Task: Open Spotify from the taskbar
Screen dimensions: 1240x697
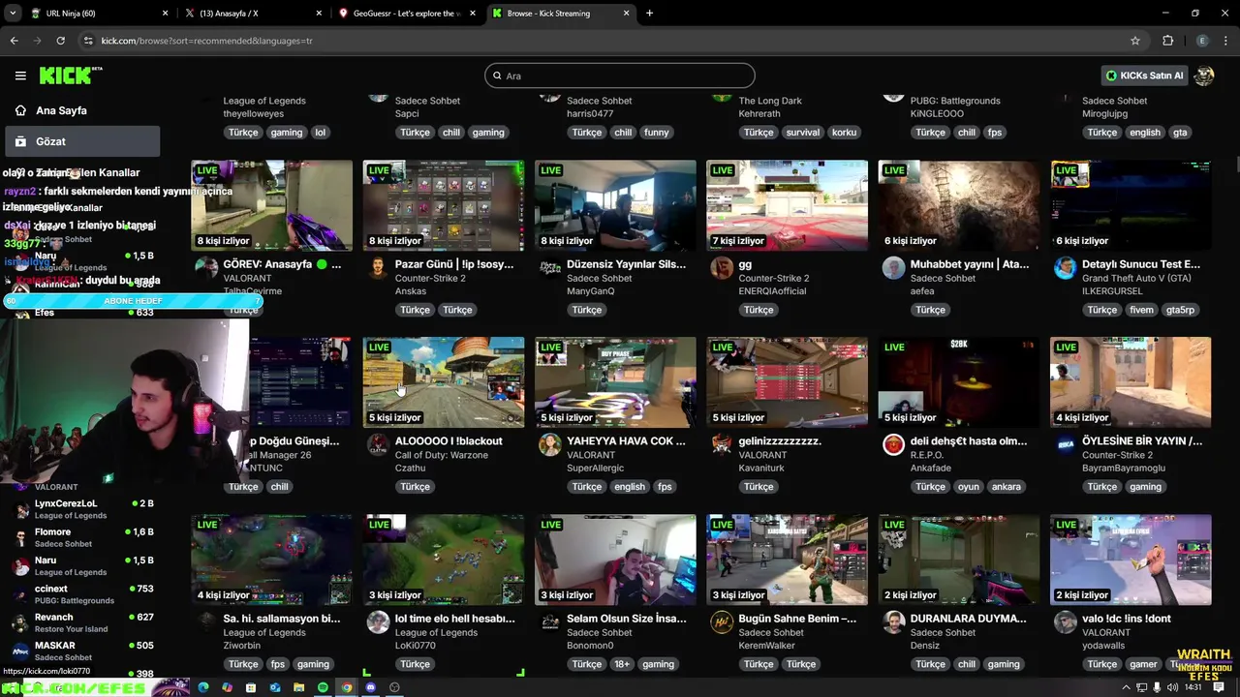Action: tap(323, 687)
